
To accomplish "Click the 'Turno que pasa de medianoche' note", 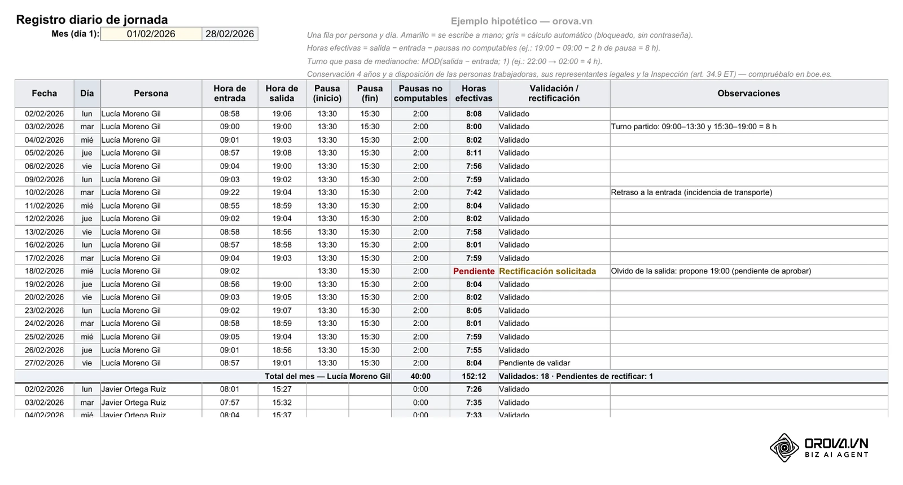I will coord(454,61).
